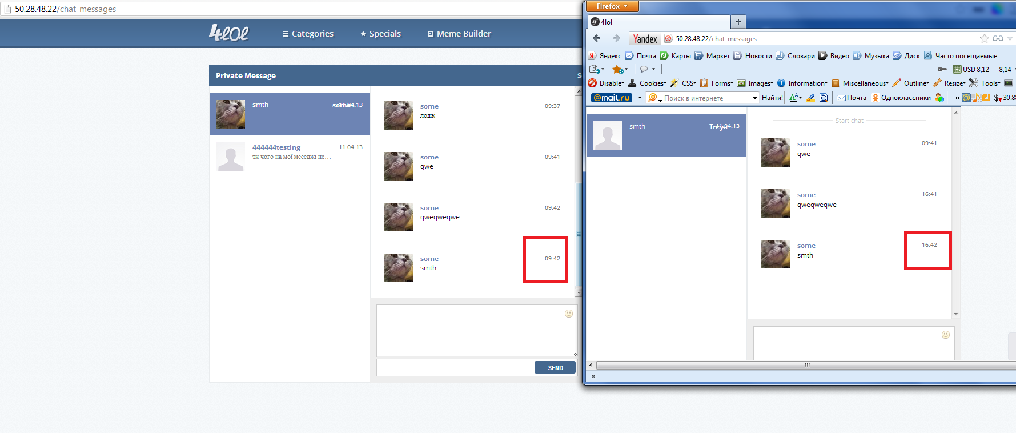Open the Images dropdown menu
This screenshot has width=1016, height=433.
[x=755, y=83]
